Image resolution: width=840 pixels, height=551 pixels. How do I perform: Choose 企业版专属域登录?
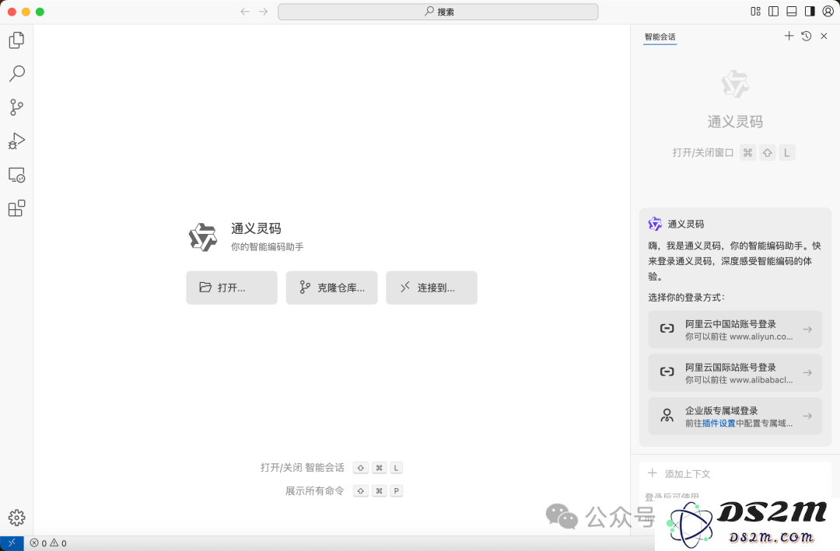tap(734, 416)
